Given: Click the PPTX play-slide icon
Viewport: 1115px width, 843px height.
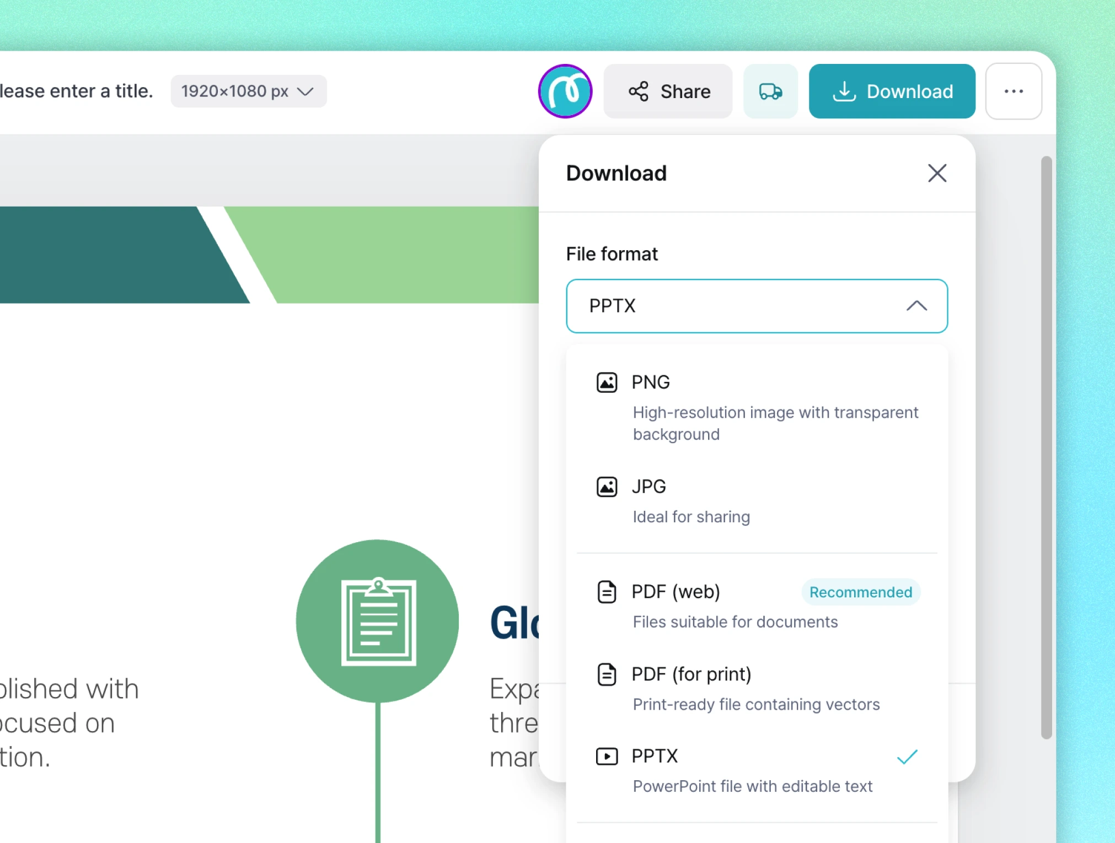Looking at the screenshot, I should pos(607,756).
